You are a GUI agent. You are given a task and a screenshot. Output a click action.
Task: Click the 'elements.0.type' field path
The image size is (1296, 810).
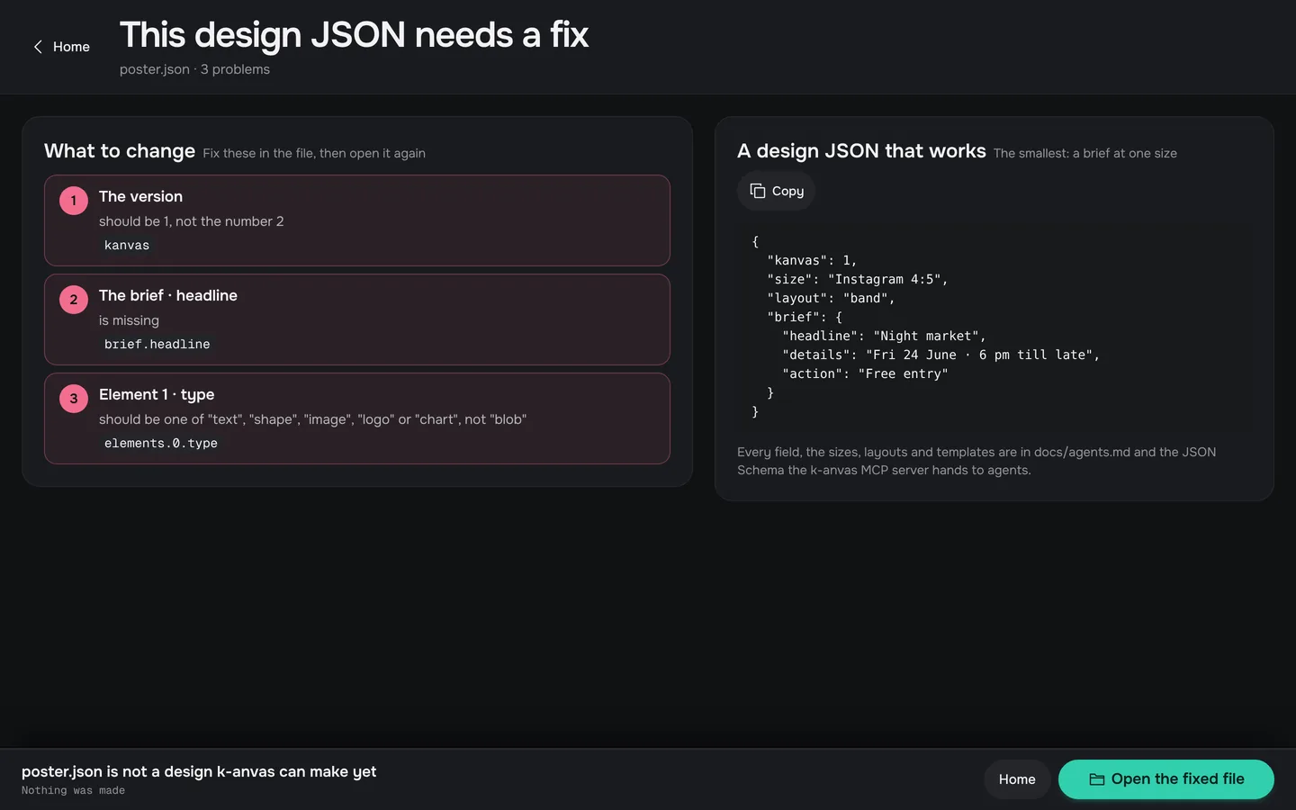(x=161, y=443)
